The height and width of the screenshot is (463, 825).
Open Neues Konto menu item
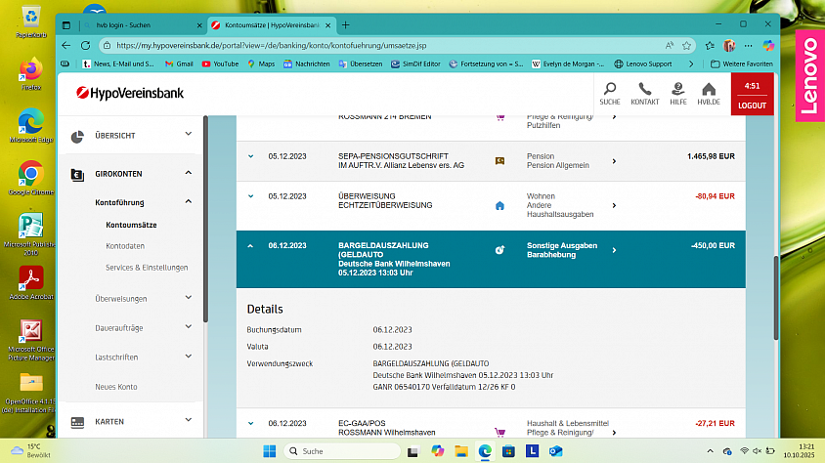pyautogui.click(x=116, y=387)
